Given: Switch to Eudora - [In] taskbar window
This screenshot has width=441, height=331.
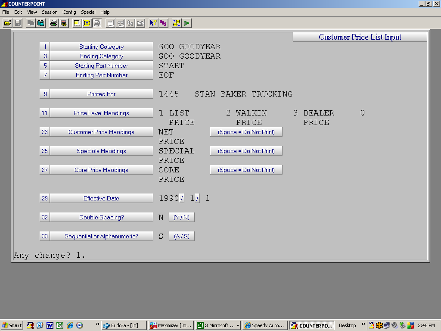Looking at the screenshot, I should pyautogui.click(x=124, y=325).
